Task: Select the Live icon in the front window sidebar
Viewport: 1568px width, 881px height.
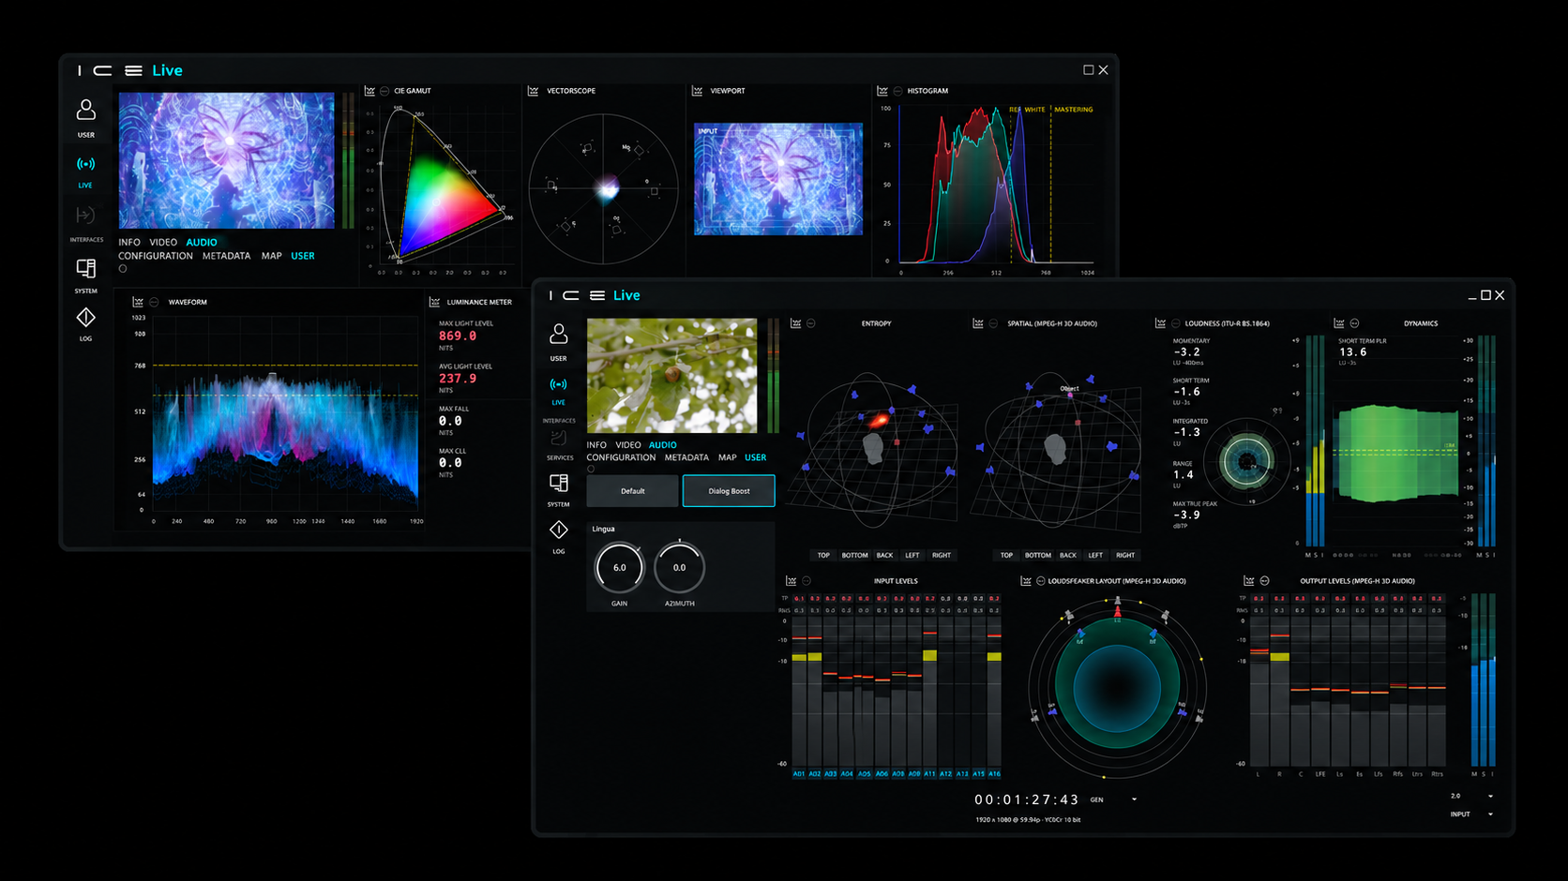Action: 559,384
